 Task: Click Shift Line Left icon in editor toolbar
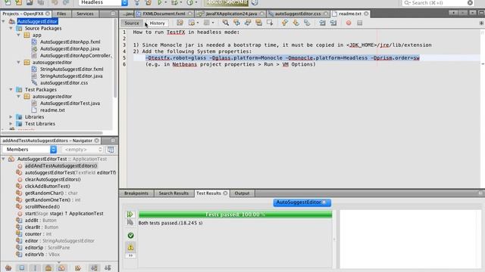click(322, 23)
